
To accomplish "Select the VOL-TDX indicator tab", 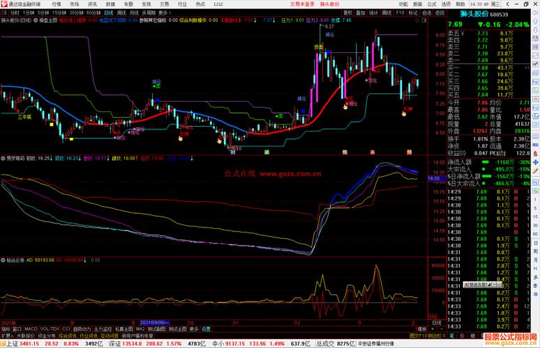I will click(50, 329).
